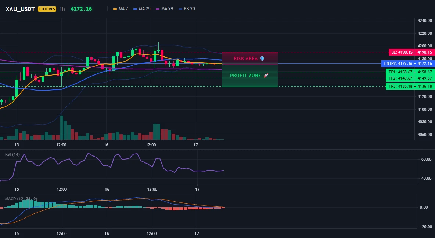
Task: Select the TP2: 4149.67 label
Action: pyautogui.click(x=400, y=78)
